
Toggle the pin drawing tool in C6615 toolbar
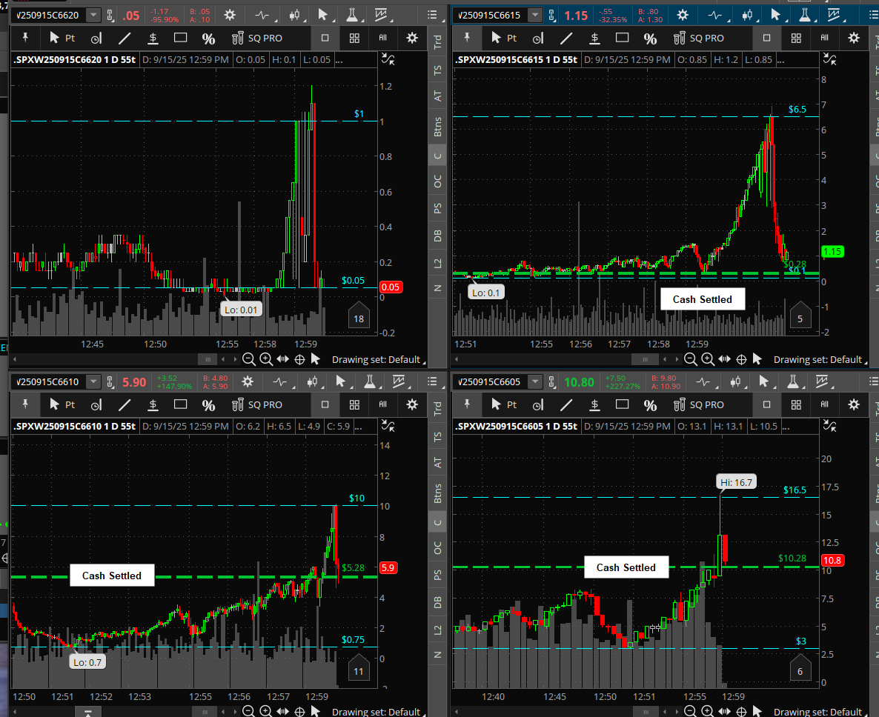467,38
